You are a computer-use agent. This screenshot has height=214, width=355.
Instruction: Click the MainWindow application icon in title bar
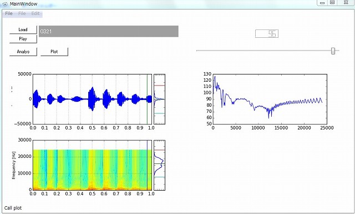(x=5, y=4)
